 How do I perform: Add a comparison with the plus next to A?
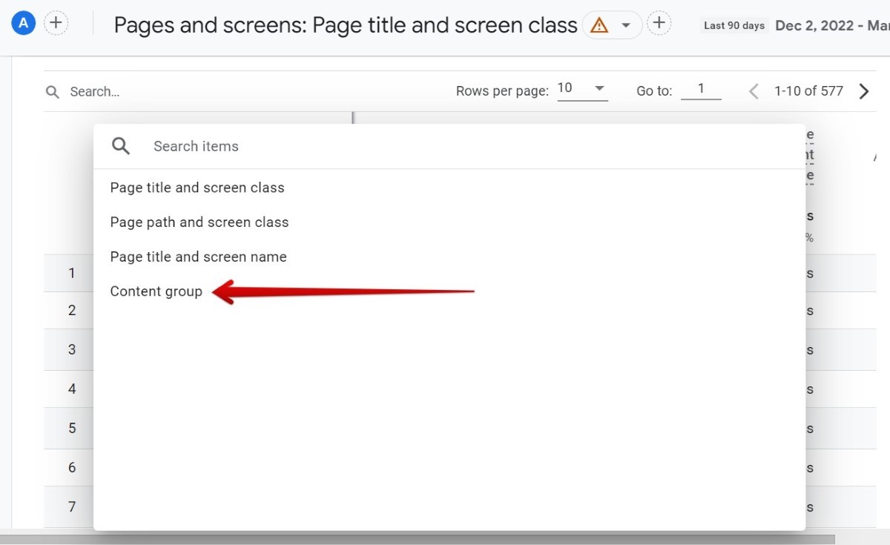(56, 23)
